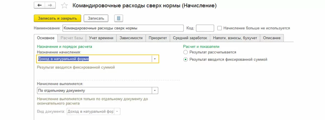
Task: Open the 'Начисление выполняется' dropdown list
Action: coord(155,90)
